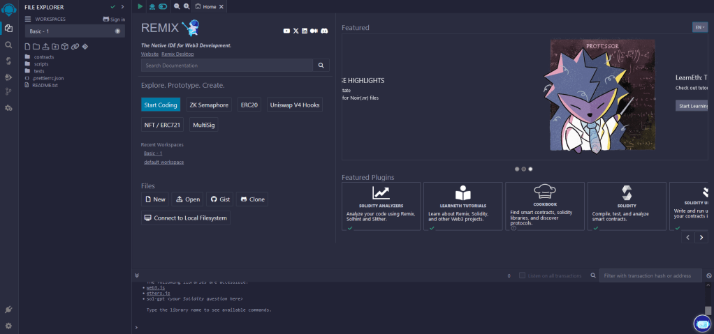
Task: Click the Discord icon in header
Action: (324, 31)
